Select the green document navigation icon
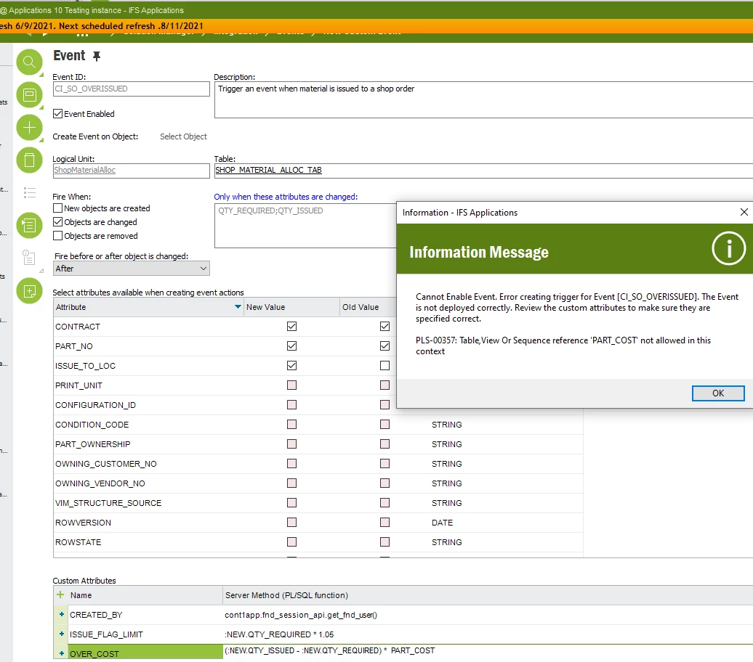The height and width of the screenshot is (662, 753). [29, 225]
